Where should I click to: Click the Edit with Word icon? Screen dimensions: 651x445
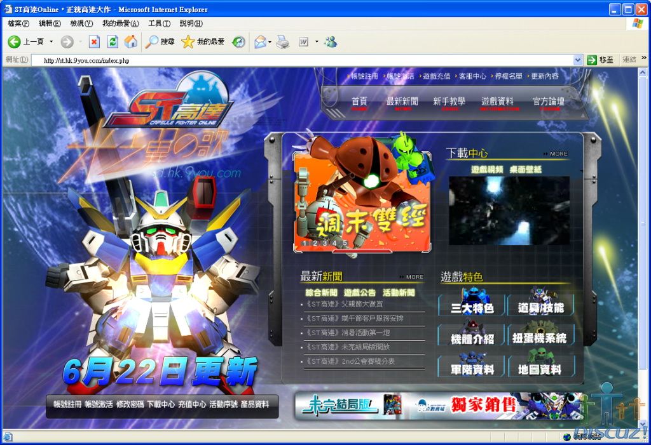pos(303,41)
